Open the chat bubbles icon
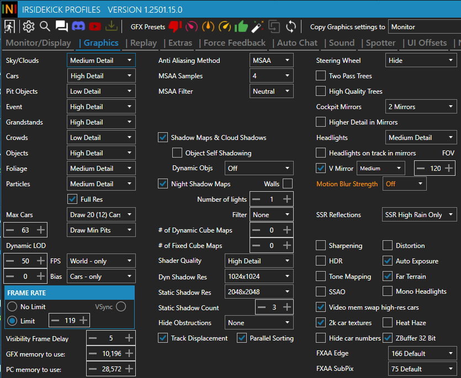461x378 pixels. (62, 26)
